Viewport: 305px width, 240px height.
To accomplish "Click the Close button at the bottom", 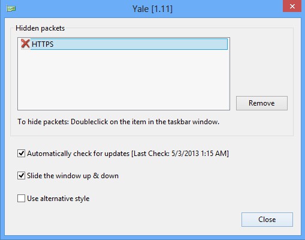I will point(267,220).
